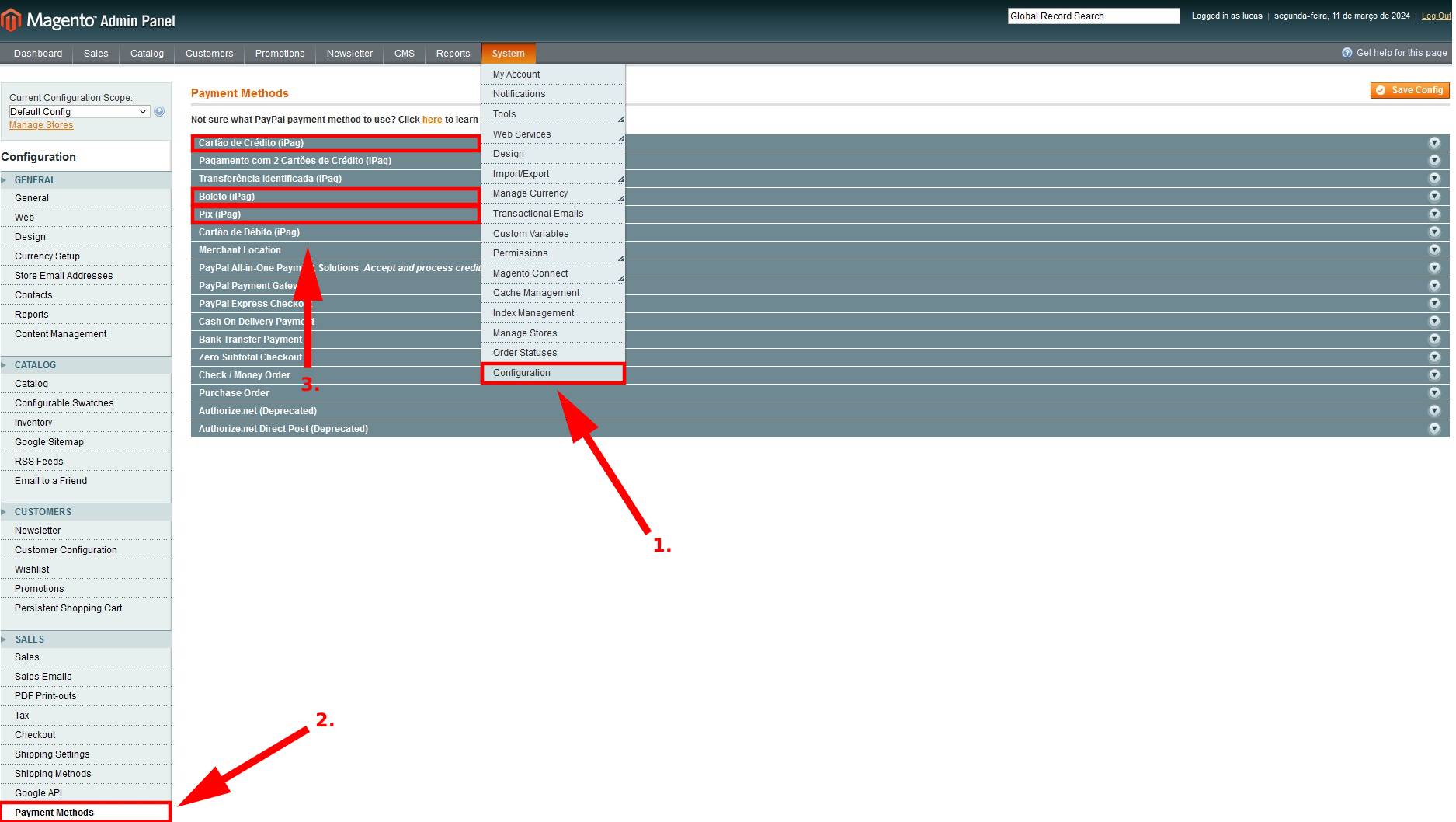Select Configuration in System menu
The width and height of the screenshot is (1456, 822).
pos(553,373)
